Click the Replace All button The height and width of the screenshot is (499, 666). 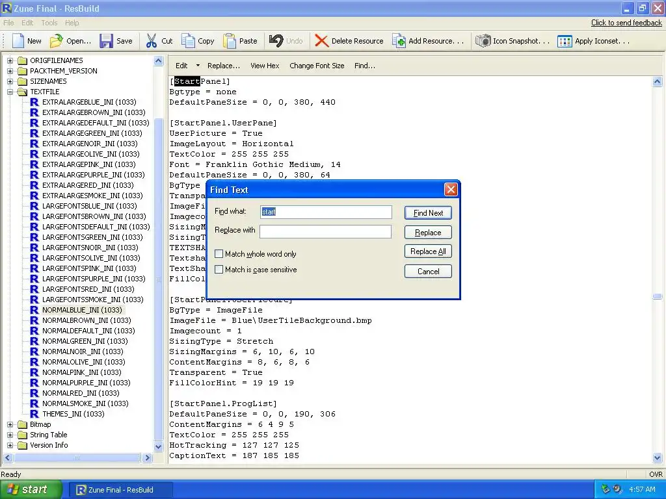(428, 251)
